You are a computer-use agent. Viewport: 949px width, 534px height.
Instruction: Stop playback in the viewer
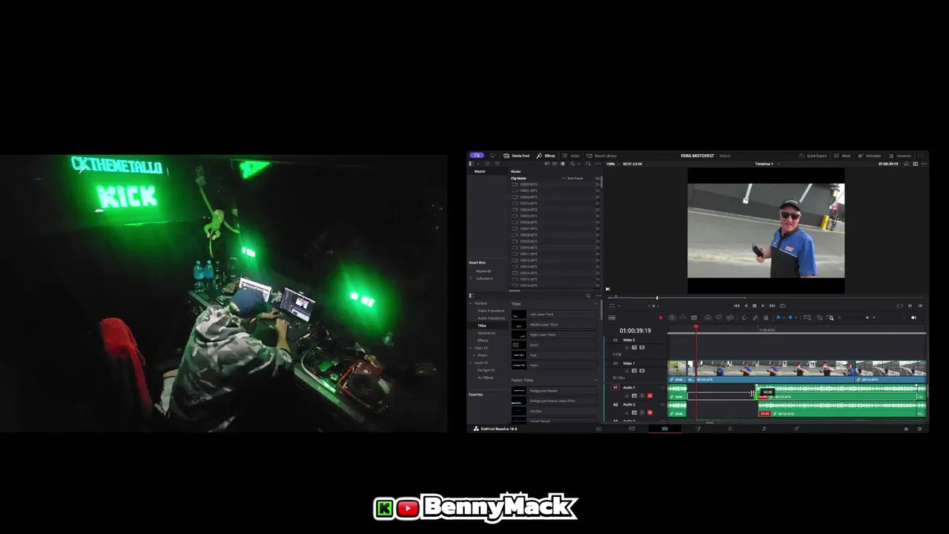[x=755, y=306]
